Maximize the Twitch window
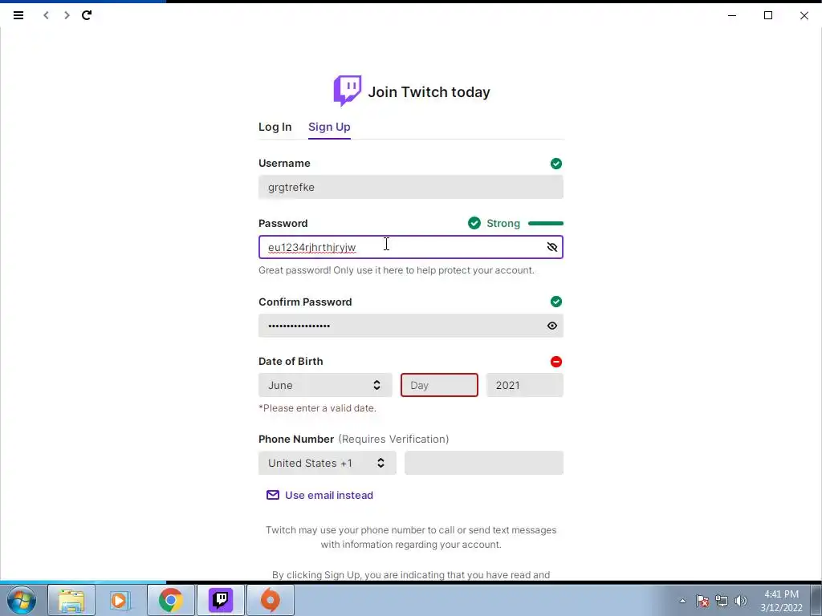 (768, 15)
